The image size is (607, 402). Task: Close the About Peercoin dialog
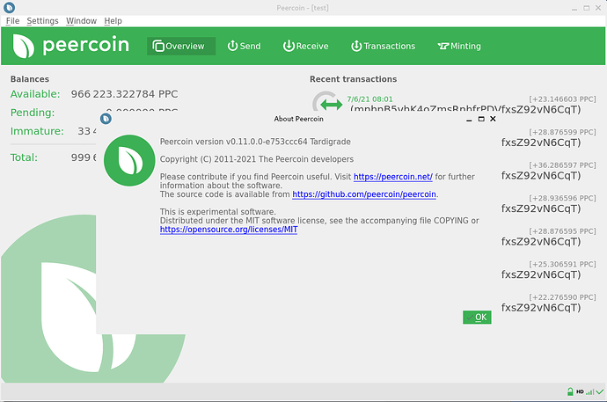(493, 119)
